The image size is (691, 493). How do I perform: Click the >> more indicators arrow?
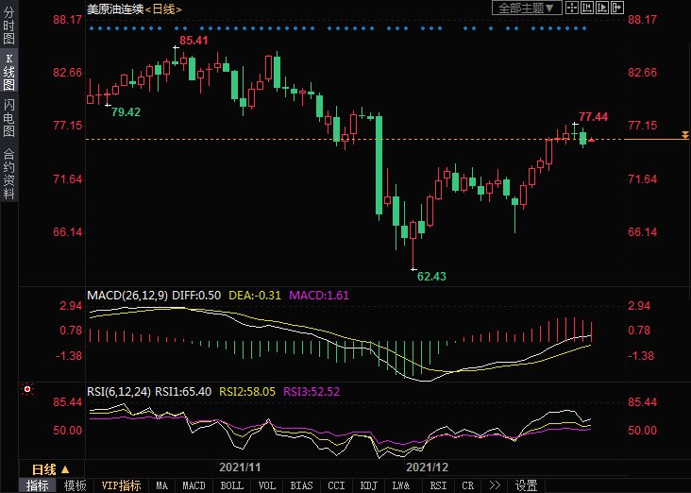point(494,485)
